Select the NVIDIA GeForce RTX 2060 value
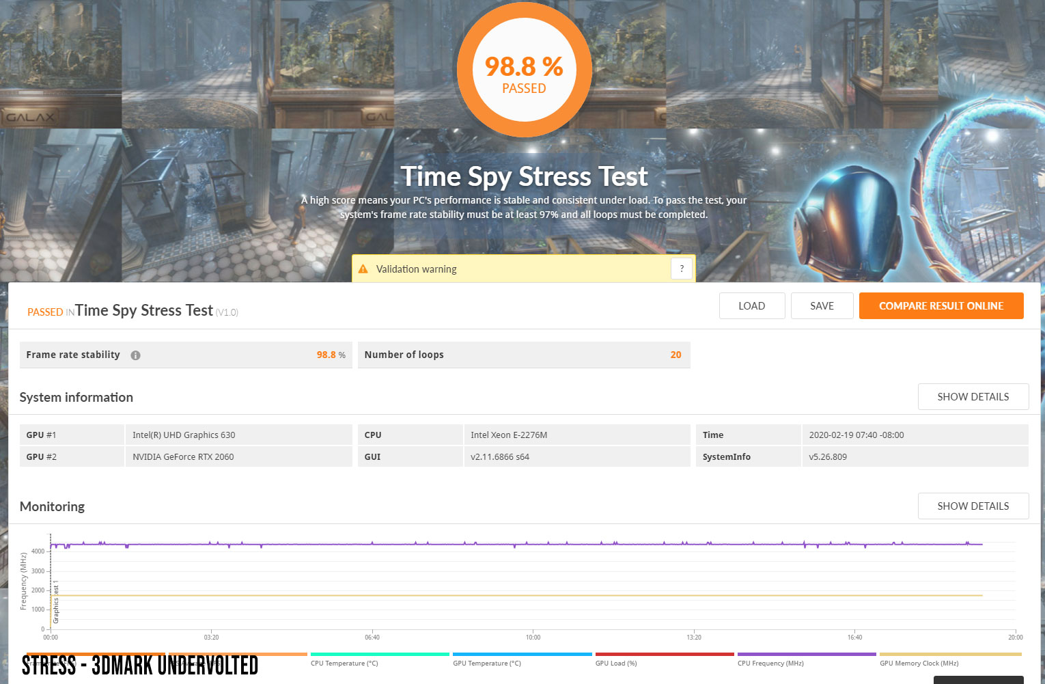 (183, 457)
